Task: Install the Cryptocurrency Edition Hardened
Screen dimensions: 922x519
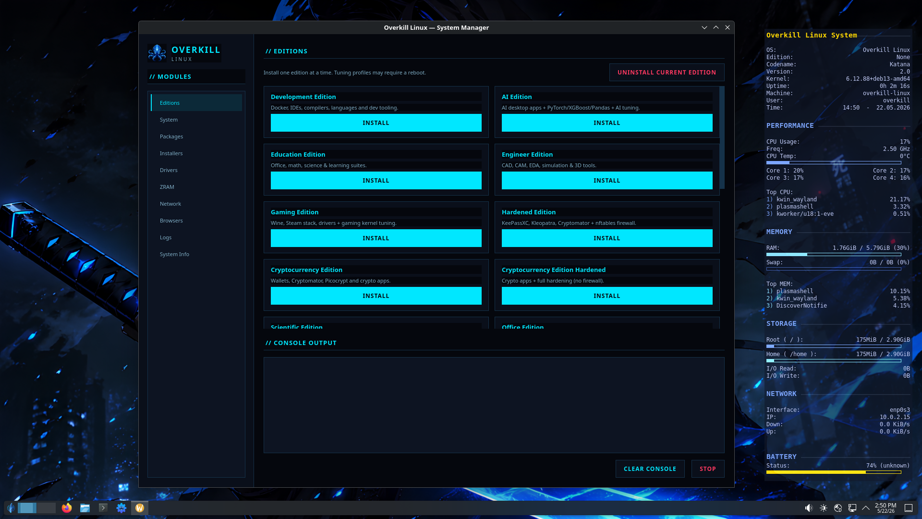Action: point(607,296)
